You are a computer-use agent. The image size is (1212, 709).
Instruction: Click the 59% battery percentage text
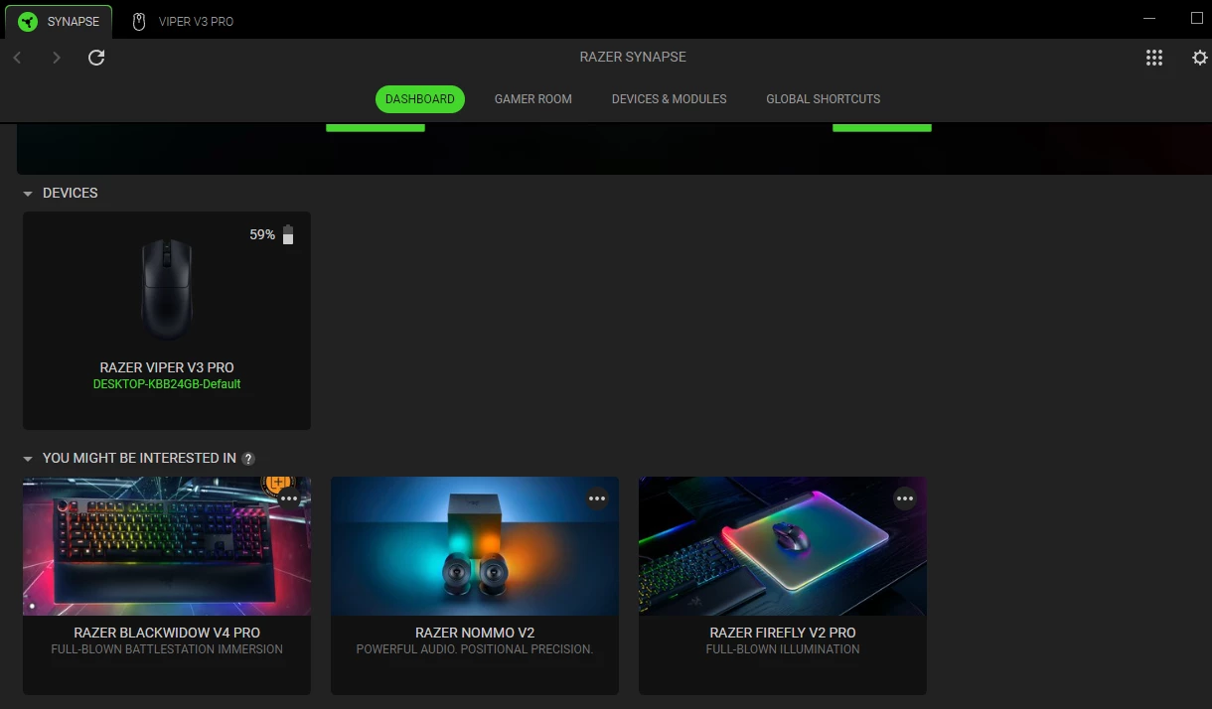point(262,235)
